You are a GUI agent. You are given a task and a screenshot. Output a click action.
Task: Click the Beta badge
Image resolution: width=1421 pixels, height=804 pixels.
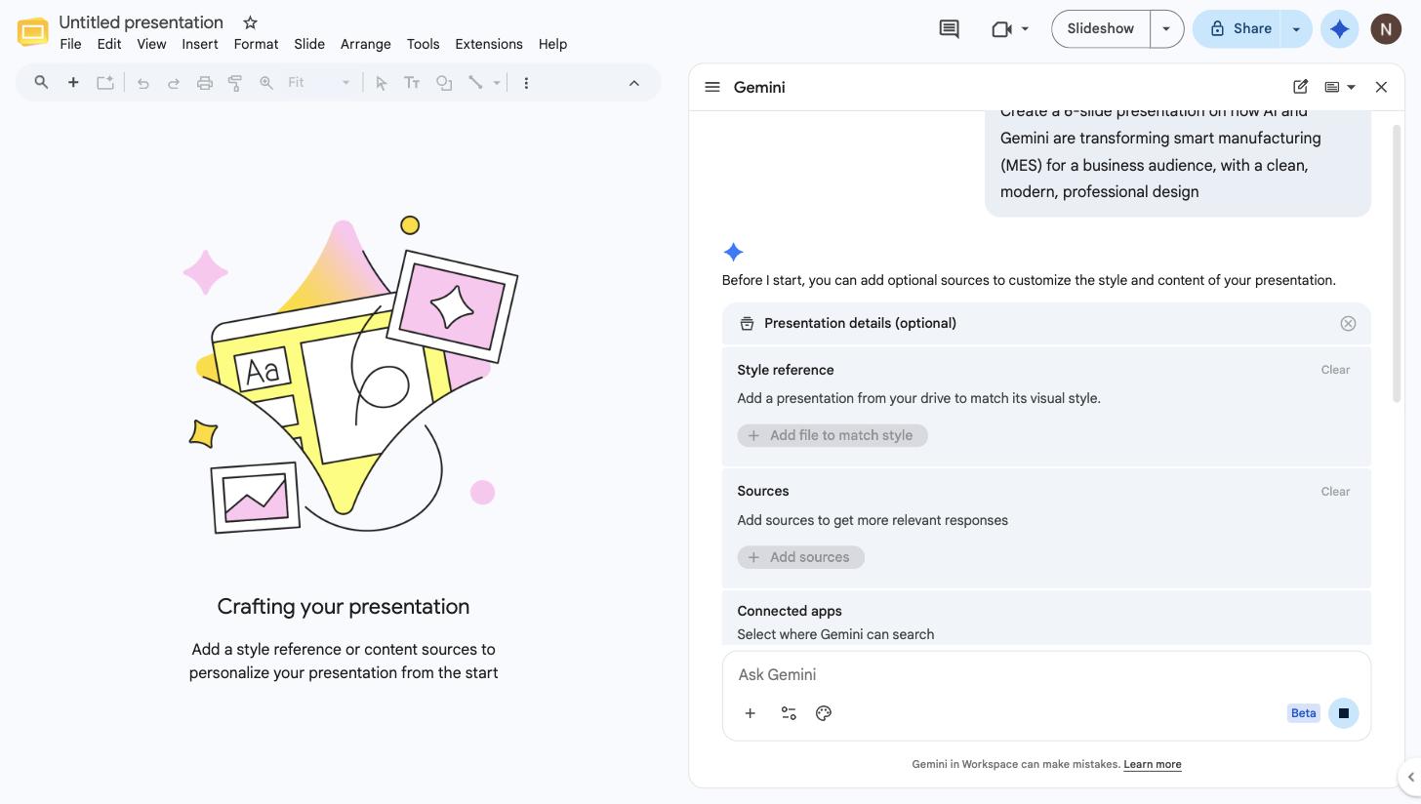1304,713
